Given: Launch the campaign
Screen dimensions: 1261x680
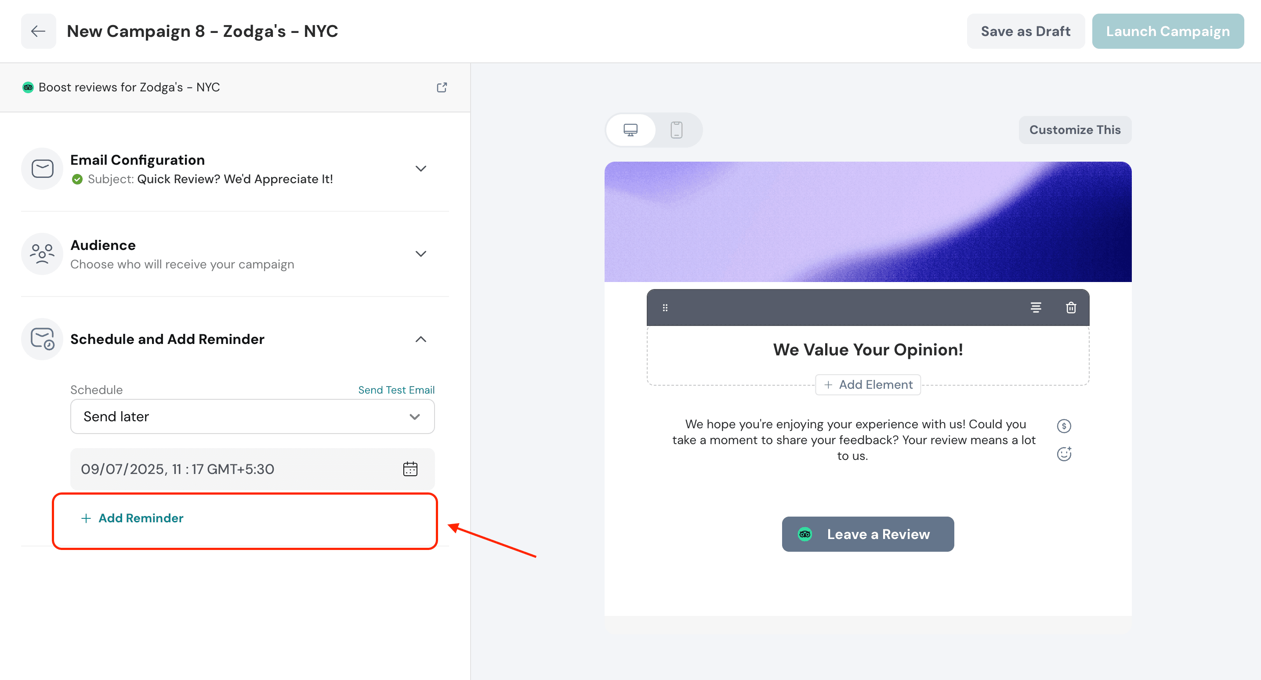Looking at the screenshot, I should [x=1167, y=31].
